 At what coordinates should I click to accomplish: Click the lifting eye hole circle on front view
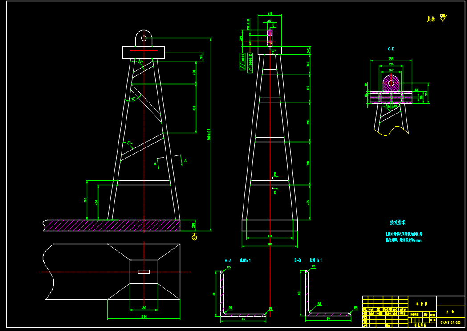[x=144, y=38]
